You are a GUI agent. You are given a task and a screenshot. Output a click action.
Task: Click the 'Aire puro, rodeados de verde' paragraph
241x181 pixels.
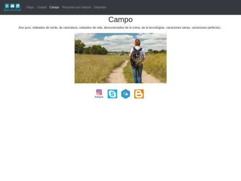coord(120,28)
